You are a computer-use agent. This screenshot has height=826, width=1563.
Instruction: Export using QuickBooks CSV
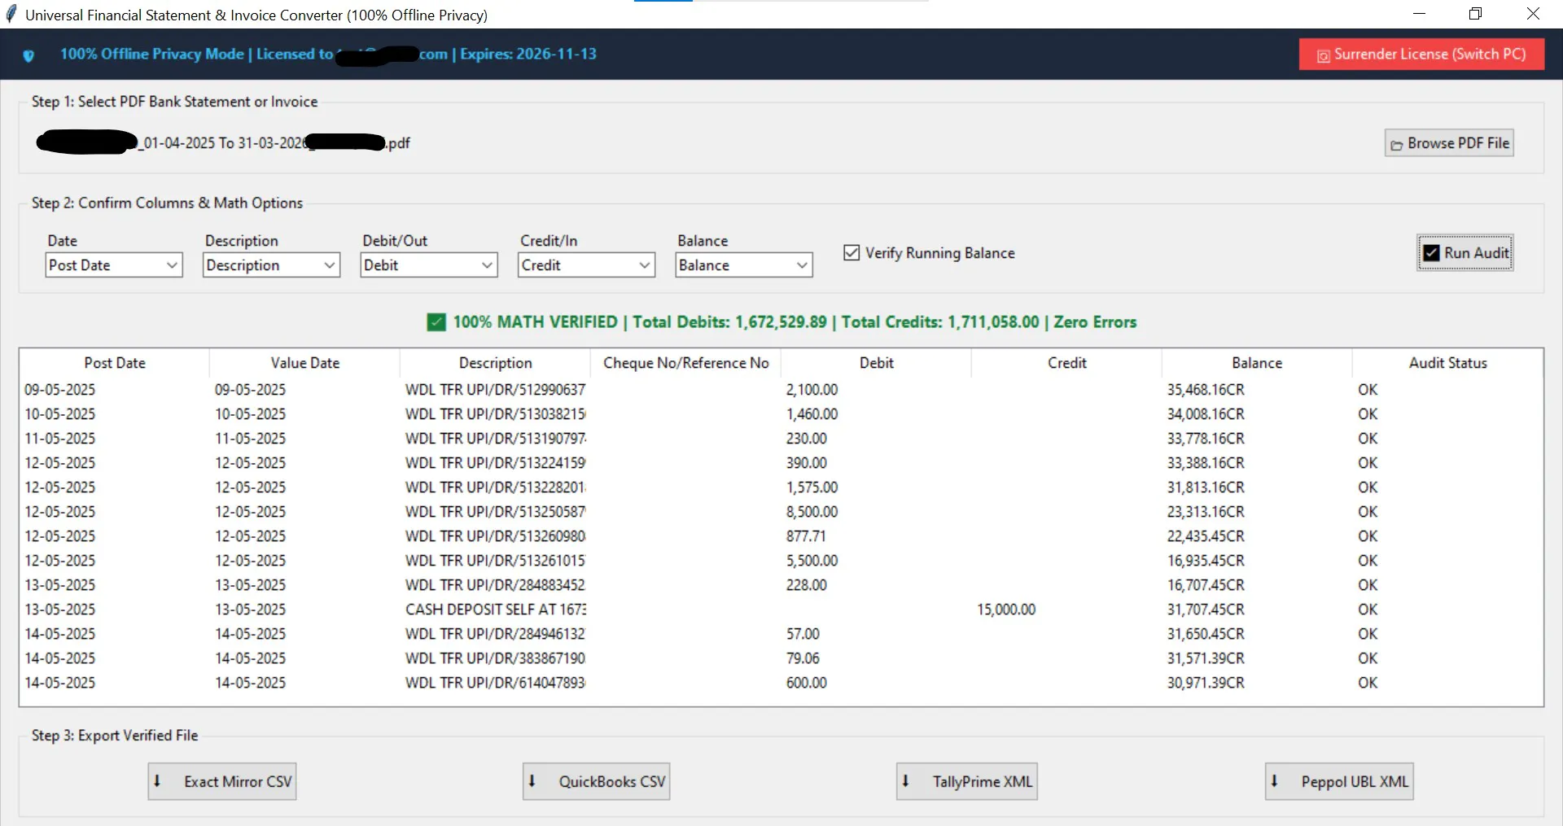coord(596,781)
